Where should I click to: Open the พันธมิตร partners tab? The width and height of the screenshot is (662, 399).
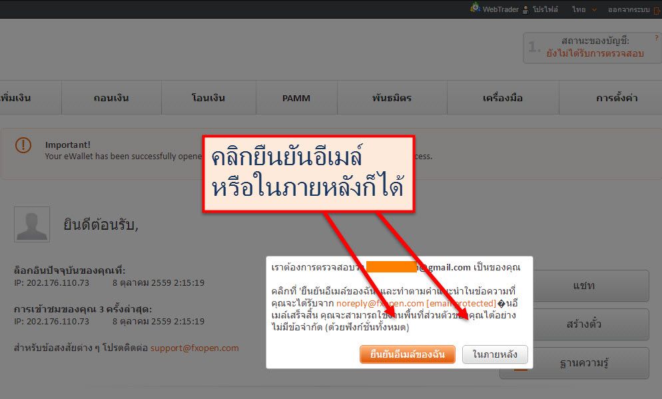[x=392, y=98]
